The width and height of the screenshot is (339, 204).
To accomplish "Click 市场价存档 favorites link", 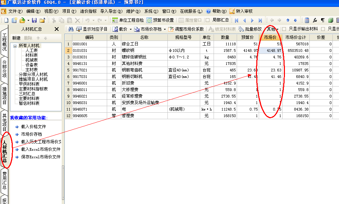I will 32,134.
